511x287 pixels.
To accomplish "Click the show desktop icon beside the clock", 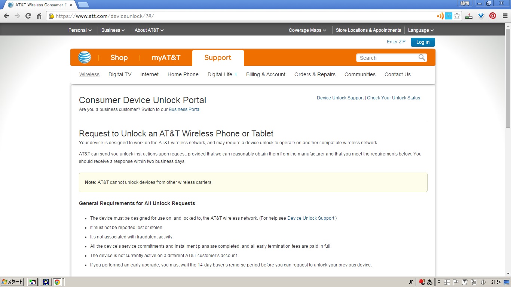I will [506, 282].
